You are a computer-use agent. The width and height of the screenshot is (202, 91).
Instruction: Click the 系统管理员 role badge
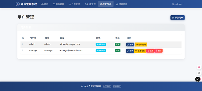click(101, 44)
